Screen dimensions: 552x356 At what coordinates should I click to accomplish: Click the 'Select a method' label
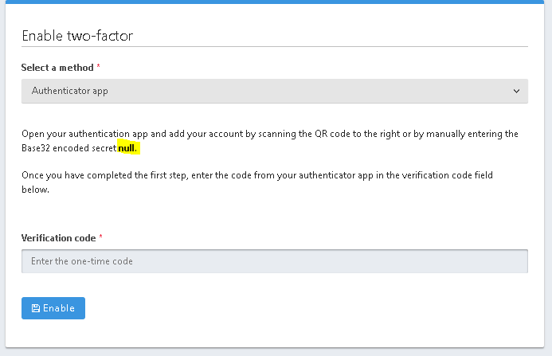point(57,68)
